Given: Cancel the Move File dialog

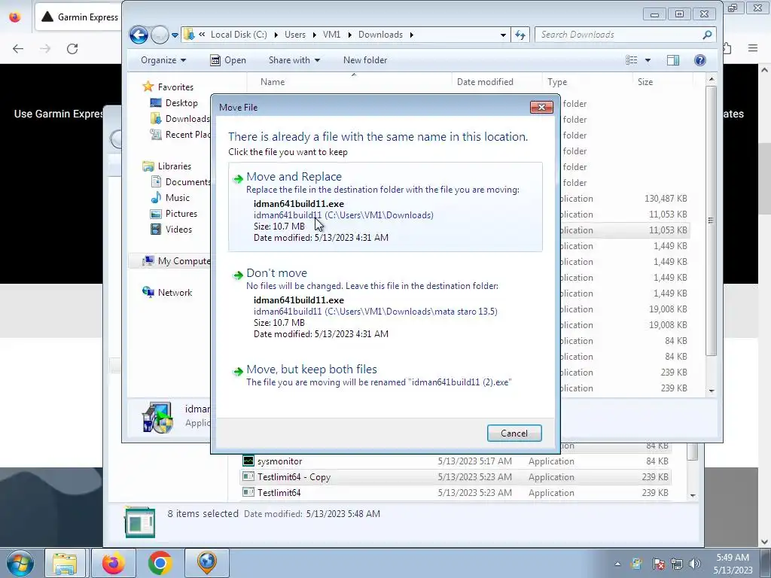Looking at the screenshot, I should coord(514,433).
